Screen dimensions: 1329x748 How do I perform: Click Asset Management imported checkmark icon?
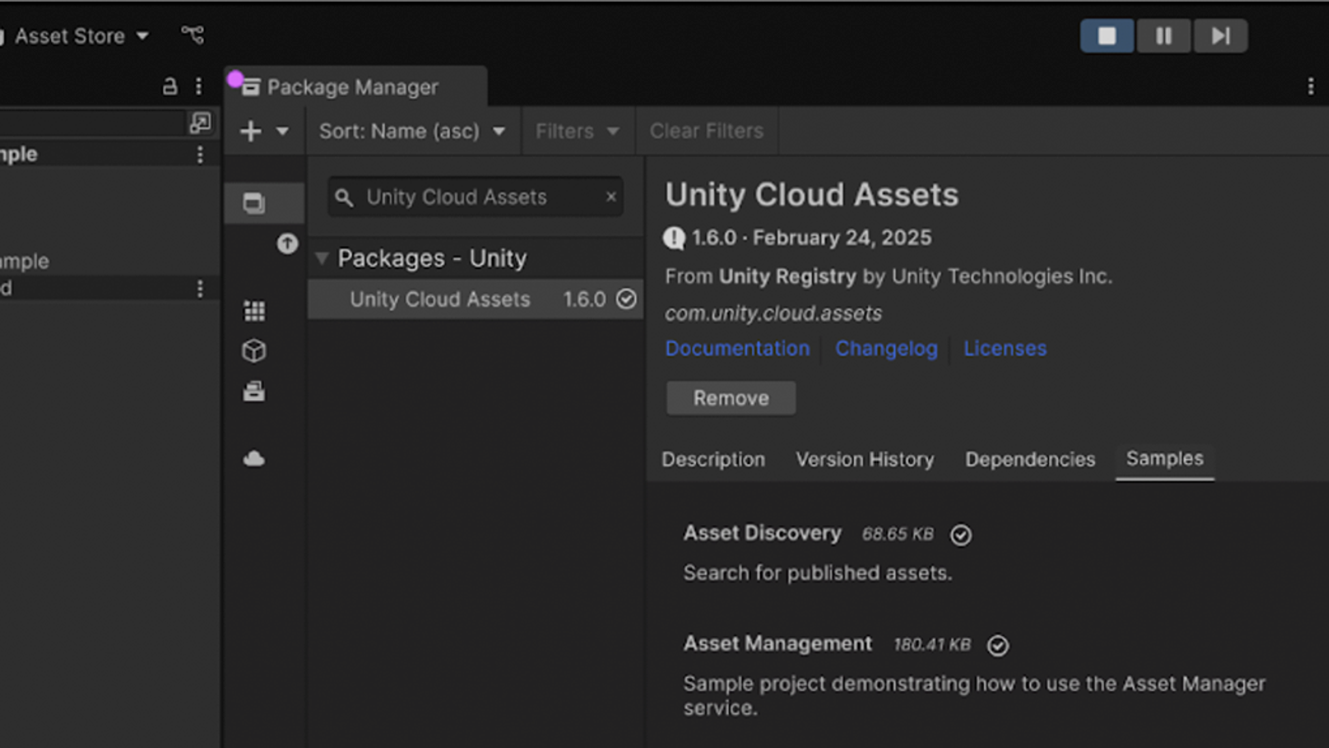click(x=997, y=646)
